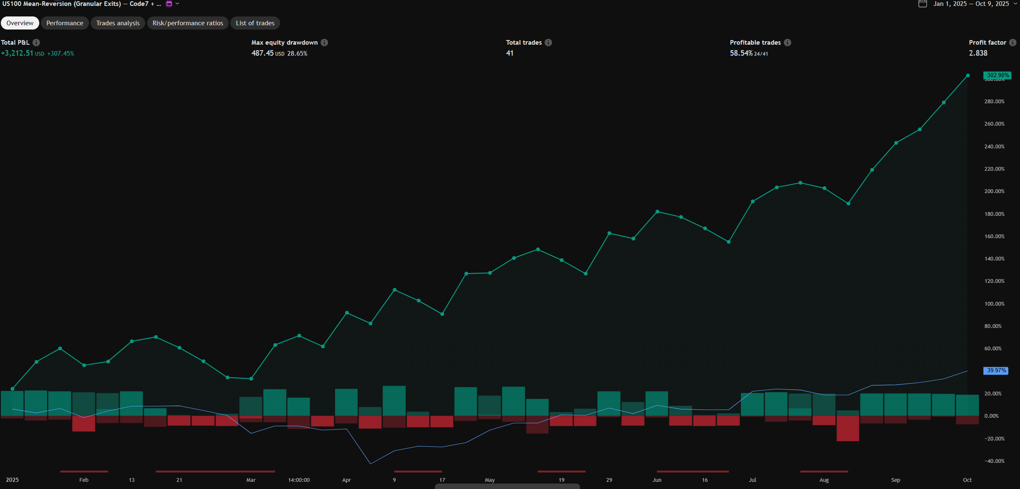This screenshot has height=489, width=1020.
Task: Click the largest red loss bar in August
Action: (x=848, y=428)
